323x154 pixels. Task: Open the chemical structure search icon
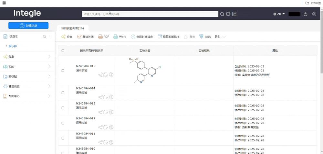pyautogui.click(x=228, y=14)
